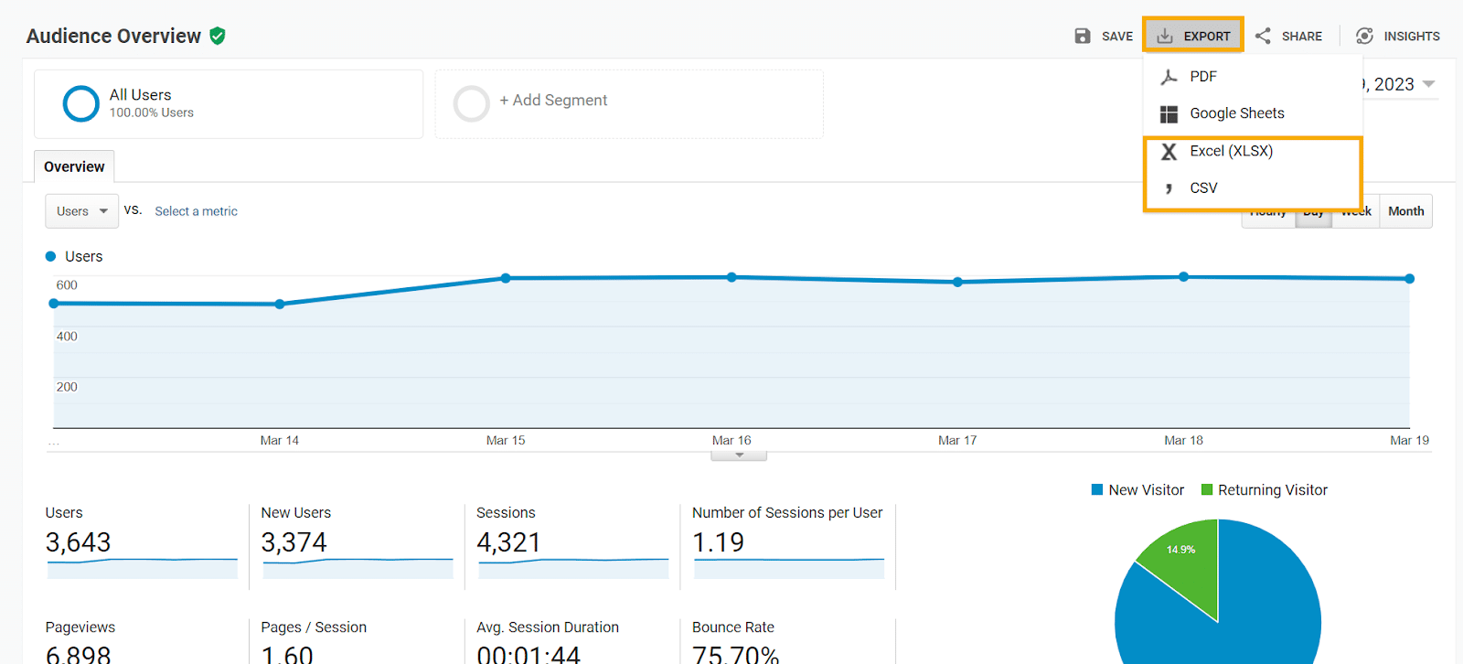This screenshot has height=664, width=1463.
Task: Click the Mar 16 data point
Action: [731, 277]
